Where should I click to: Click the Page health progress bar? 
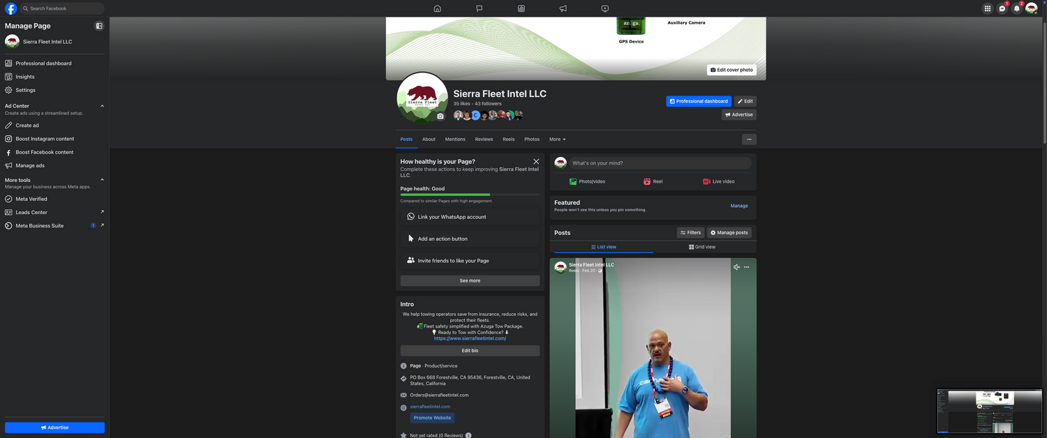click(470, 195)
